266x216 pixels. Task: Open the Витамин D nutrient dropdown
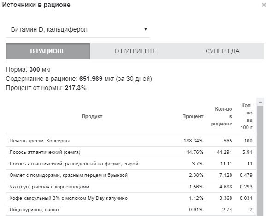(x=78, y=29)
